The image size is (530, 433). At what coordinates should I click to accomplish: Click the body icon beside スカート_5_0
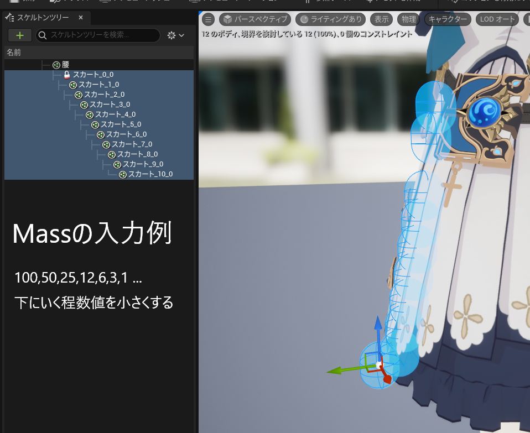coord(95,125)
